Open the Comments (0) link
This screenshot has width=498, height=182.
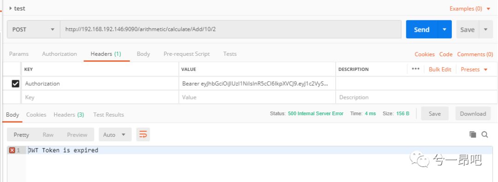[x=475, y=54]
